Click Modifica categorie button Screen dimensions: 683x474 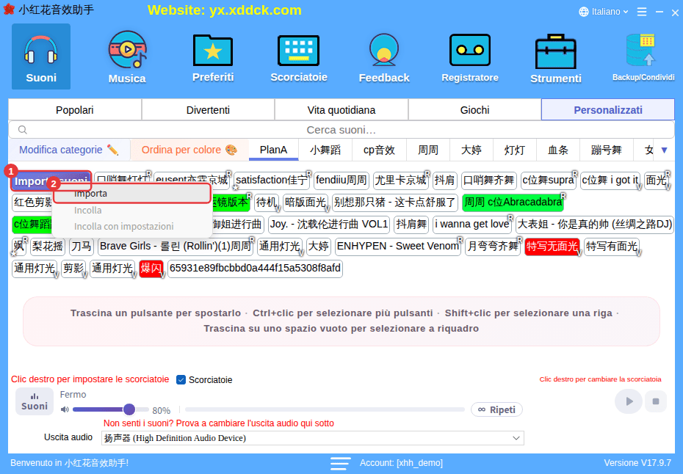pyautogui.click(x=69, y=150)
